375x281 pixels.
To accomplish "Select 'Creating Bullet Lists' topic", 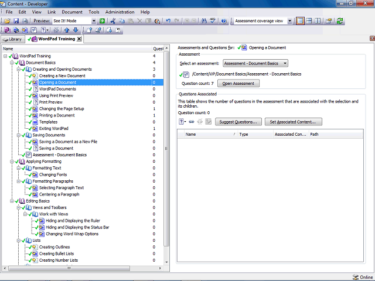I will (57, 253).
